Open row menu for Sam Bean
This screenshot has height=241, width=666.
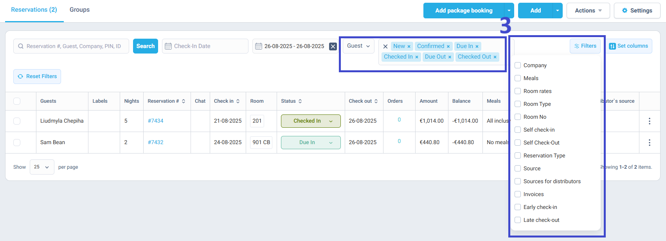pos(650,143)
